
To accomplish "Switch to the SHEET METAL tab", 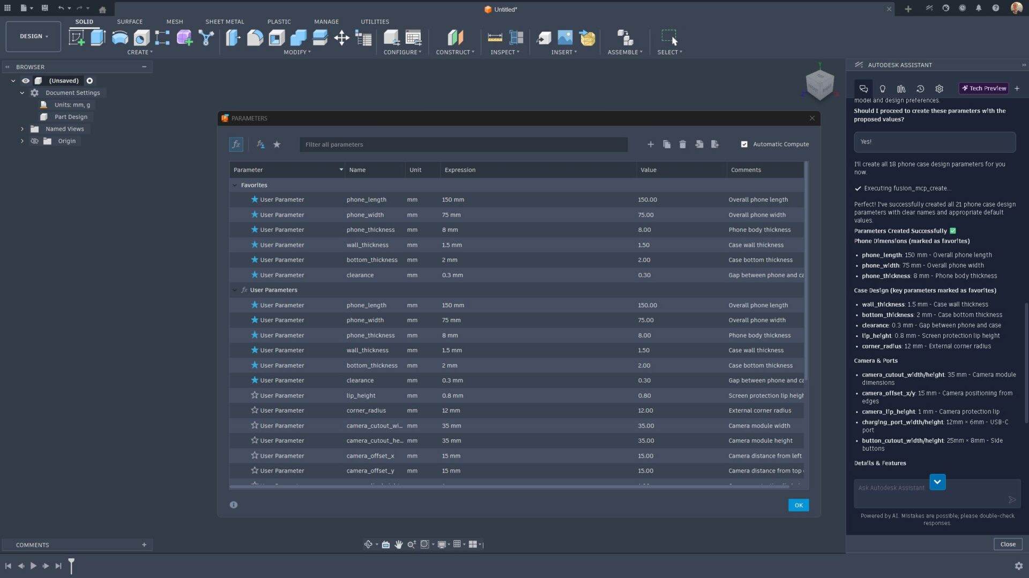I will 225,22.
